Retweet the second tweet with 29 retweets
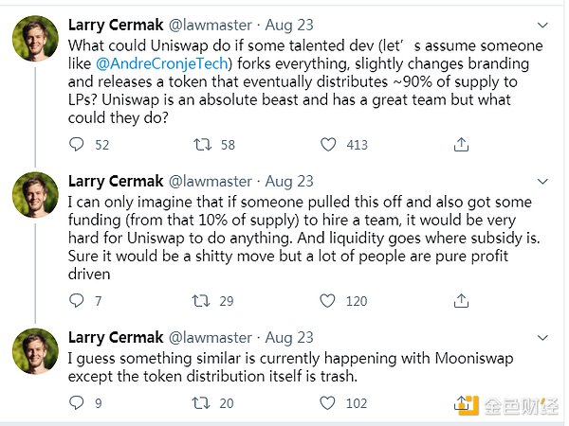 (x=201, y=301)
